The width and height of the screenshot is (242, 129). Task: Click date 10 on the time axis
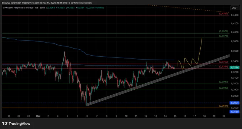coord(126,116)
